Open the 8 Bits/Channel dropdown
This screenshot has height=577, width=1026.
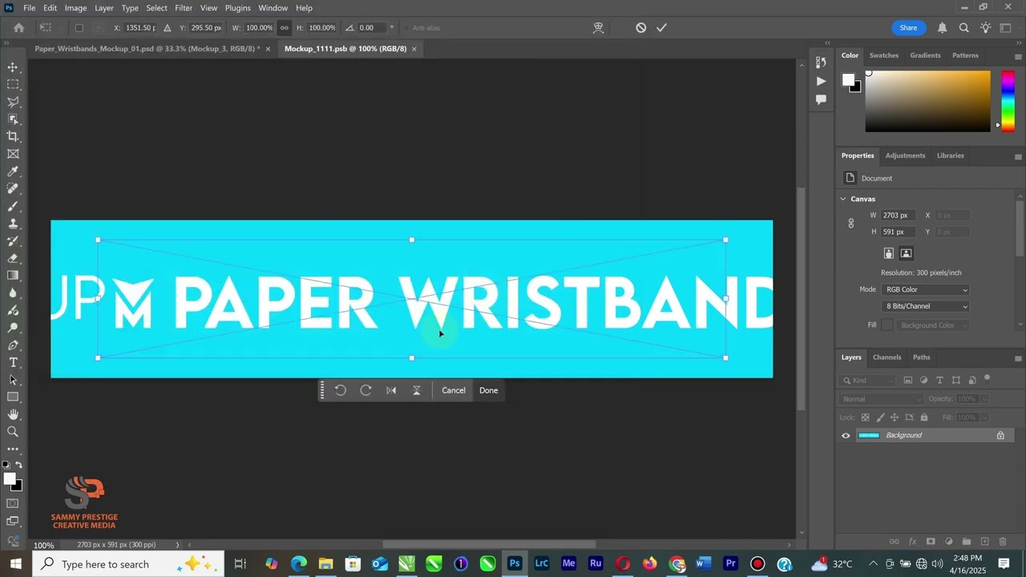925,306
